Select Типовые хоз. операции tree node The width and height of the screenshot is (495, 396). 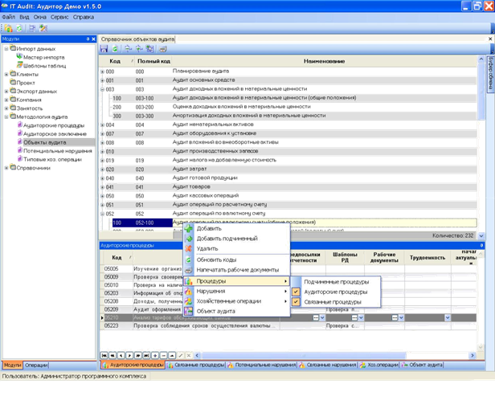click(52, 159)
